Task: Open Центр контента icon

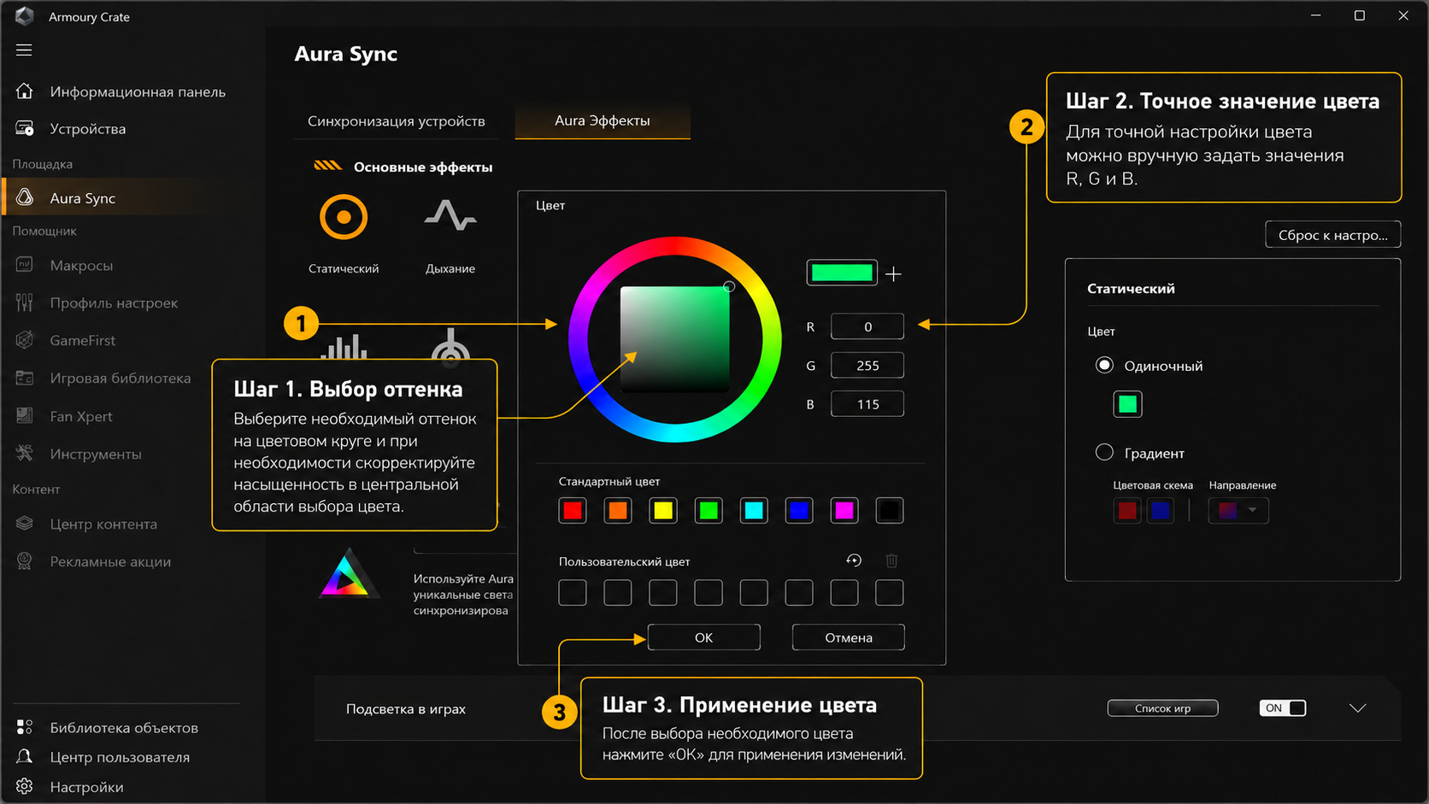Action: pos(25,524)
